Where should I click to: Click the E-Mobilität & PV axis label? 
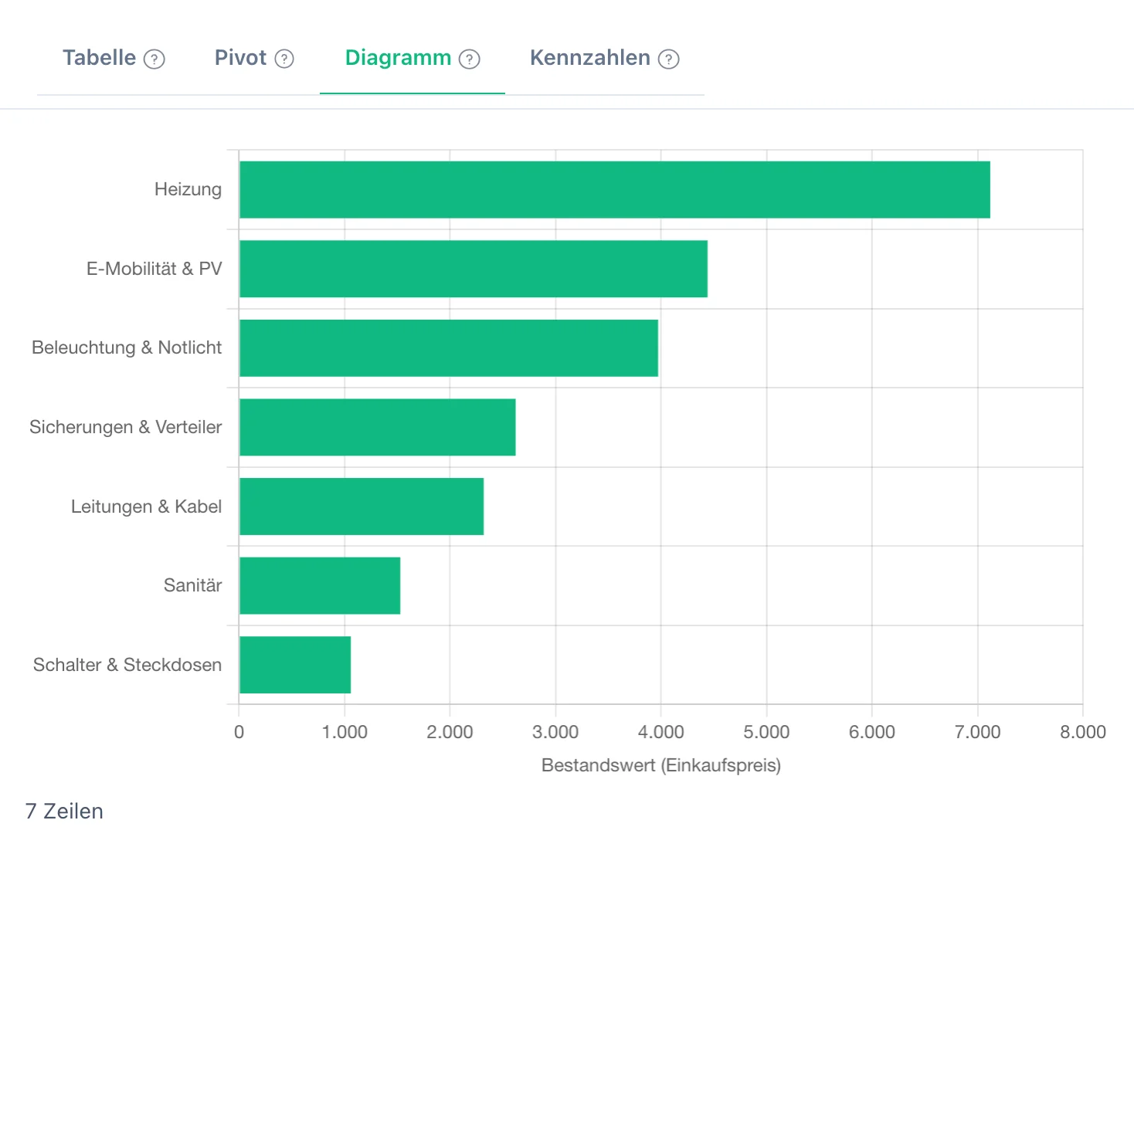tap(154, 269)
